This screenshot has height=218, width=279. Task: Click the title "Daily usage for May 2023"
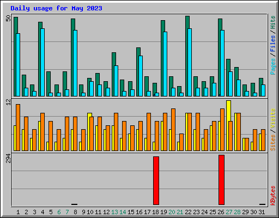pos(56,8)
